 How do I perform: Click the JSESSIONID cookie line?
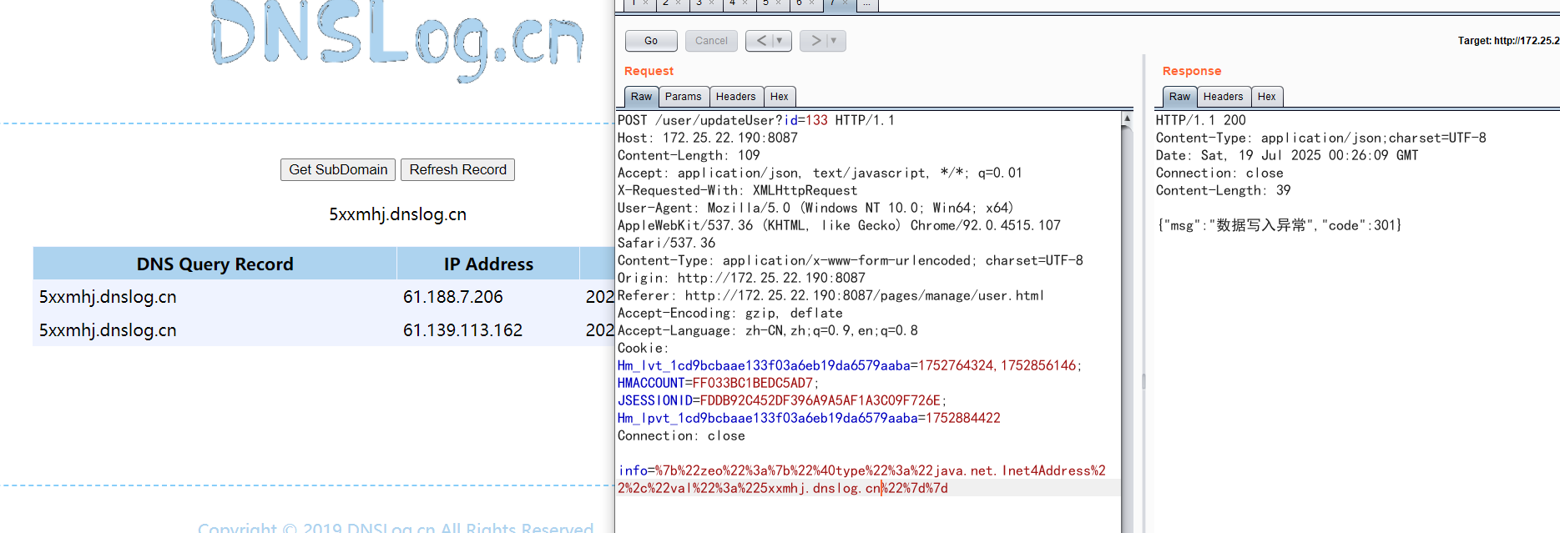point(782,400)
